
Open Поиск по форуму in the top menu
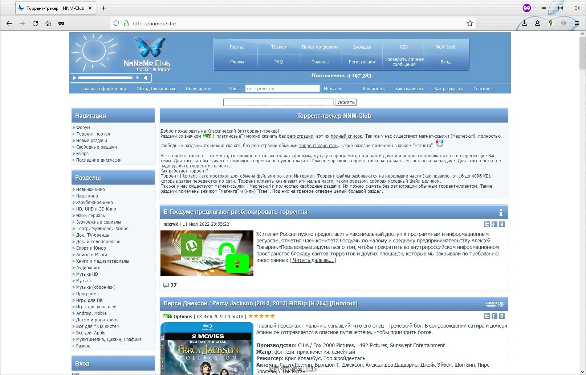point(320,47)
